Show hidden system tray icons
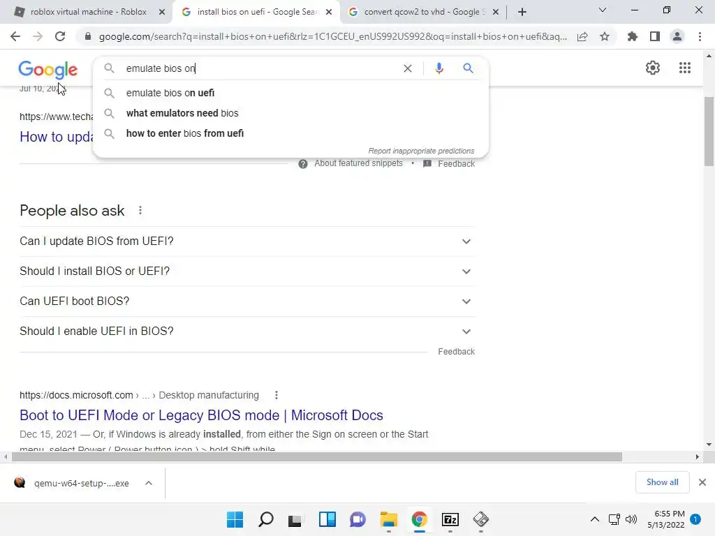The width and height of the screenshot is (715, 536). pyautogui.click(x=595, y=519)
